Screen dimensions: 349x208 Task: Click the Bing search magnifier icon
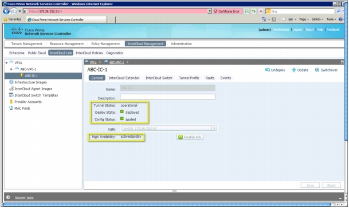pos(339,11)
